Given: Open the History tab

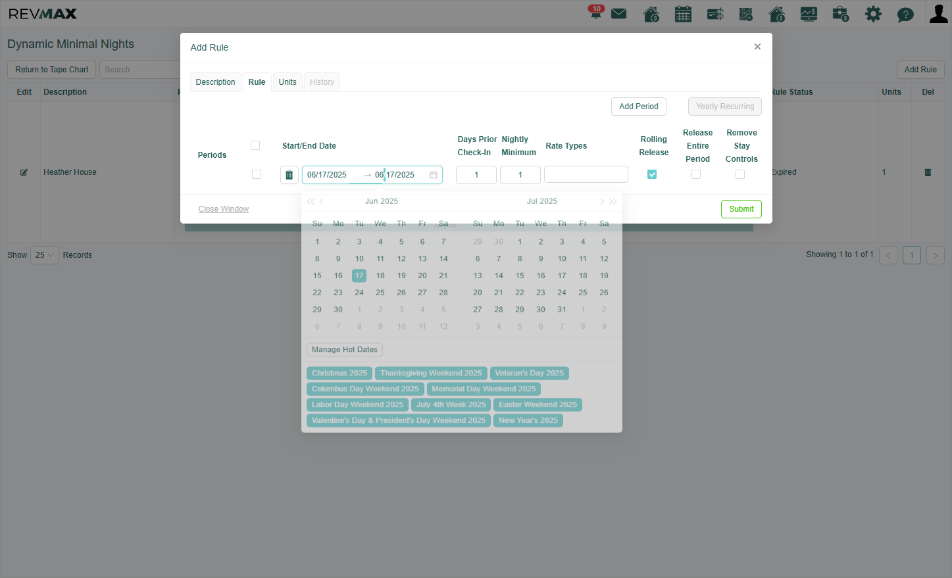Looking at the screenshot, I should (322, 82).
